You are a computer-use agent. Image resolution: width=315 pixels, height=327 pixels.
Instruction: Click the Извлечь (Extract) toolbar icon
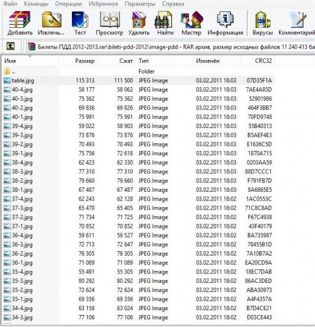51,23
